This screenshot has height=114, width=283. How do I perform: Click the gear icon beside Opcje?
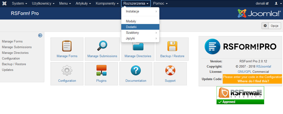pyautogui.click(x=265, y=26)
